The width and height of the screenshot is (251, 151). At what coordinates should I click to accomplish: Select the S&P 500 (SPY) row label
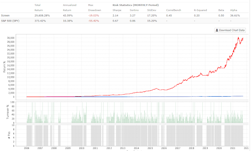click(10, 21)
